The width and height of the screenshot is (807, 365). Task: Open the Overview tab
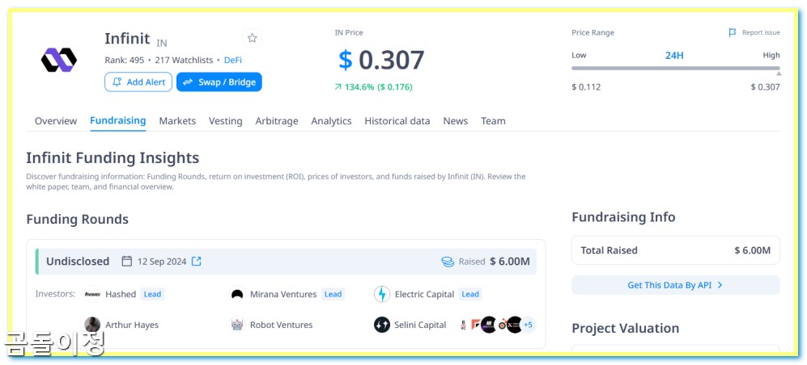click(x=56, y=121)
